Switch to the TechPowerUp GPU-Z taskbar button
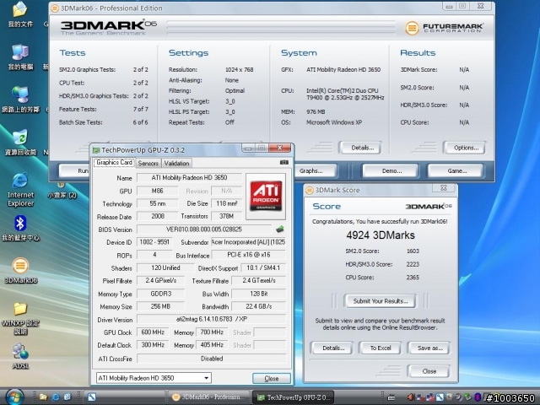This screenshot has height=405, width=540. 294,397
